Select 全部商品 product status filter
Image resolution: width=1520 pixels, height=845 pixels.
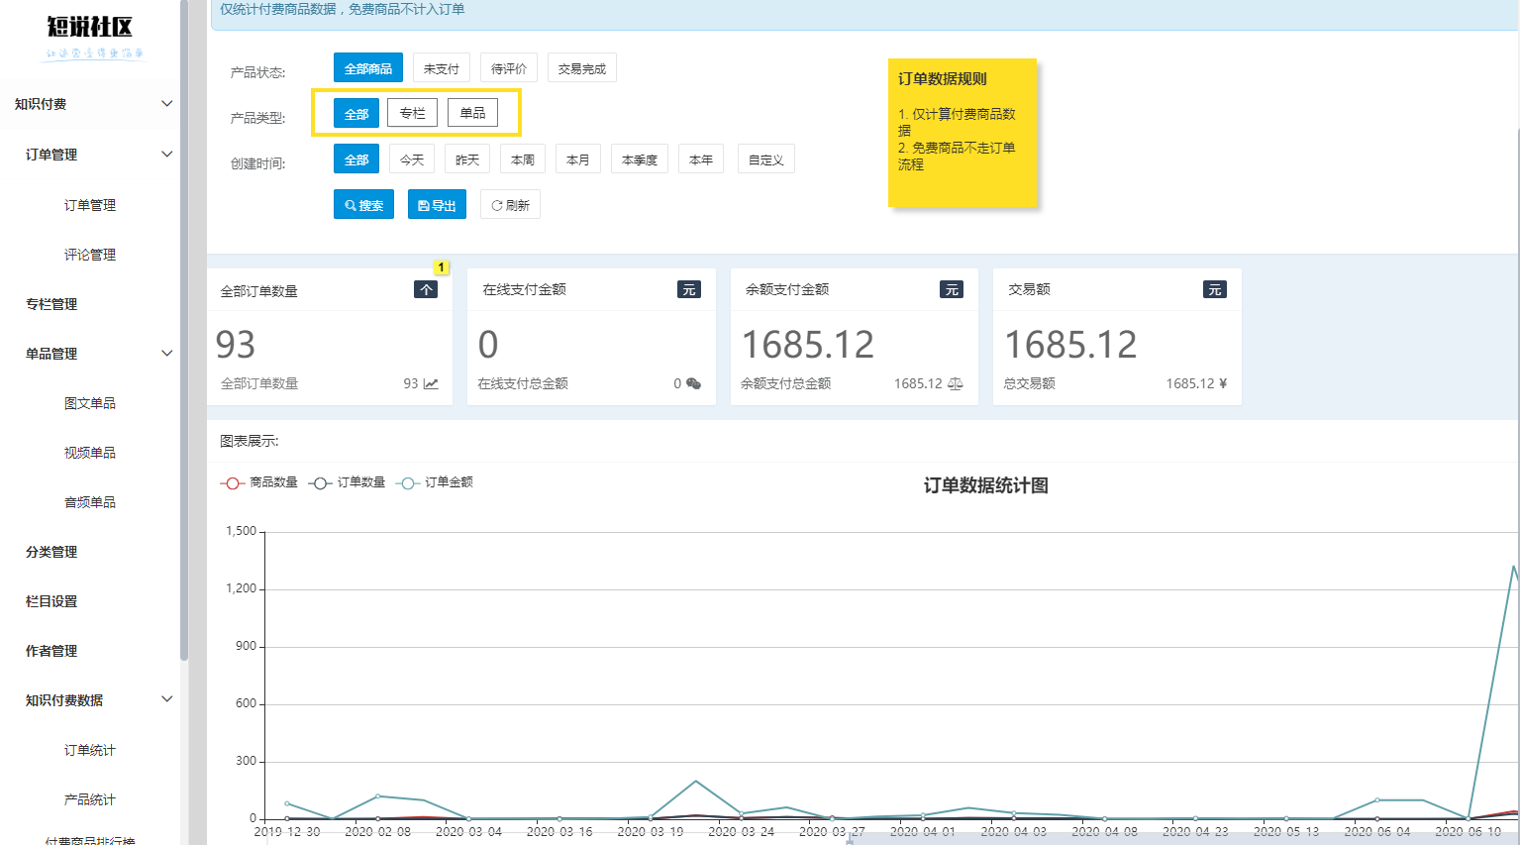[368, 68]
